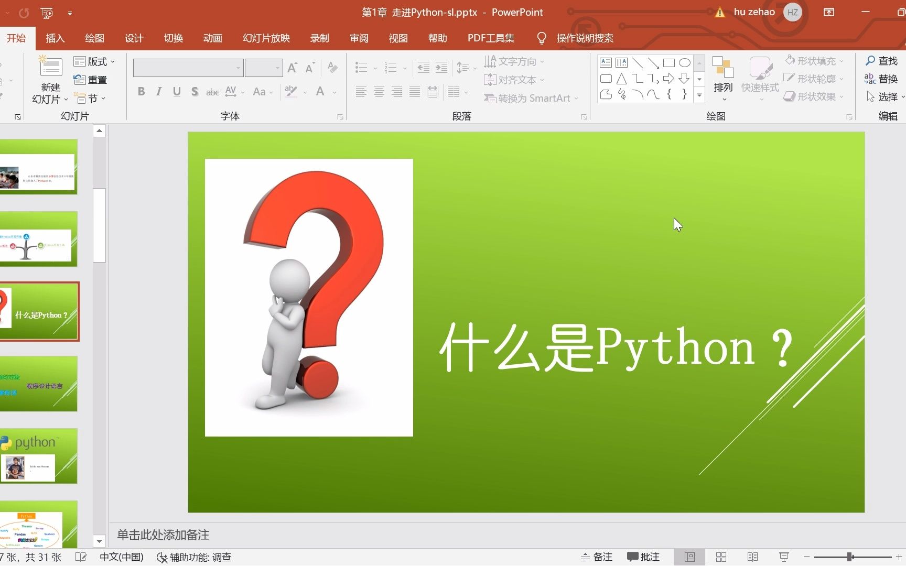This screenshot has width=906, height=566.
Task: Open the Shape Fill tool
Action: coord(814,61)
